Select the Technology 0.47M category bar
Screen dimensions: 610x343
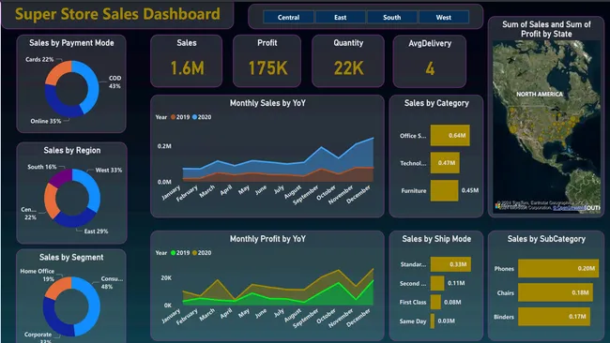(x=445, y=163)
